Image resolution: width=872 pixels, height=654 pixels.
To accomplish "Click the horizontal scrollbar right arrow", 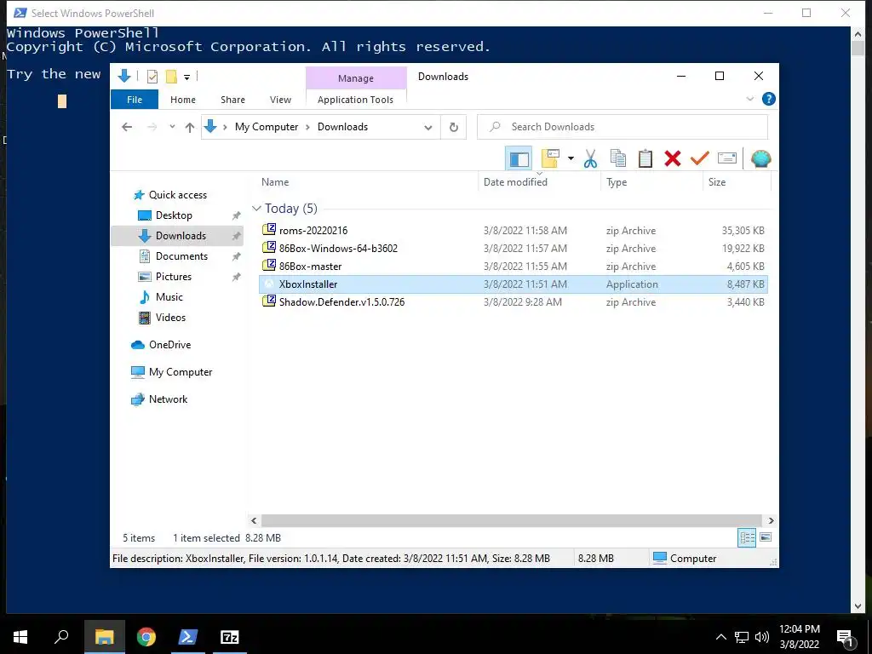I will (771, 521).
